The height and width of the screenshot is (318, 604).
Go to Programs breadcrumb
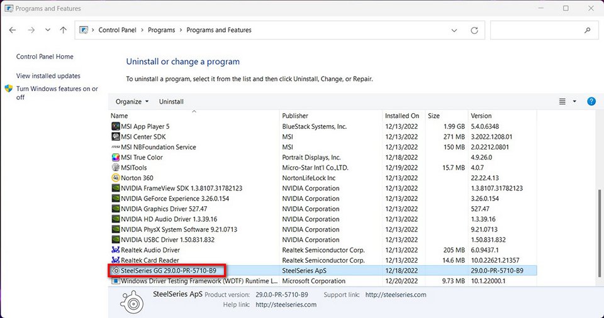click(162, 30)
